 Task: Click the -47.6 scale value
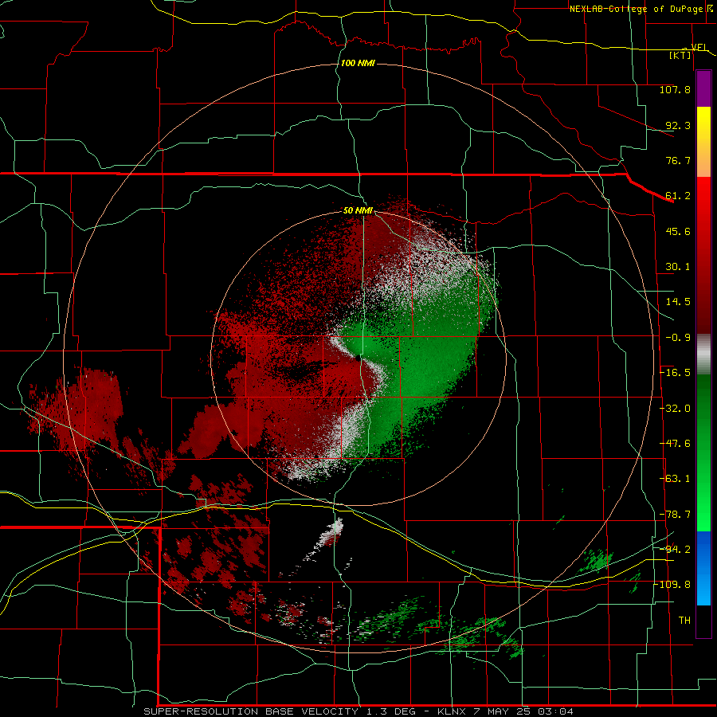675,444
